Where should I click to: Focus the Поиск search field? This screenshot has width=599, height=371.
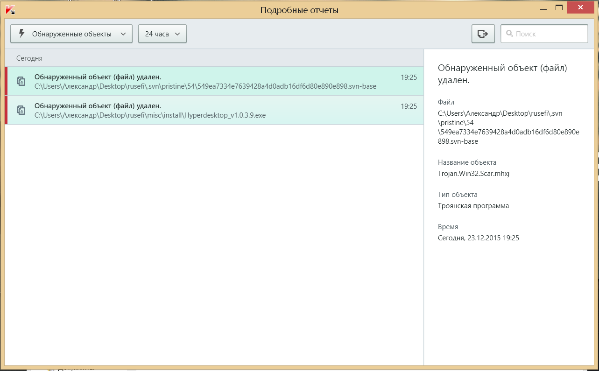tap(544, 34)
